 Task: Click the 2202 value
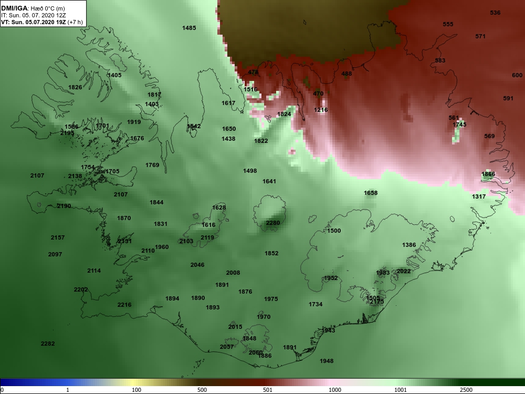[x=81, y=289]
